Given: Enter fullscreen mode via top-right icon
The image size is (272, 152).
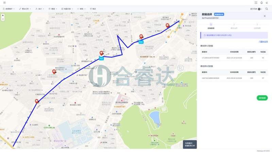Looking at the screenshot, I should [x=256, y=3].
